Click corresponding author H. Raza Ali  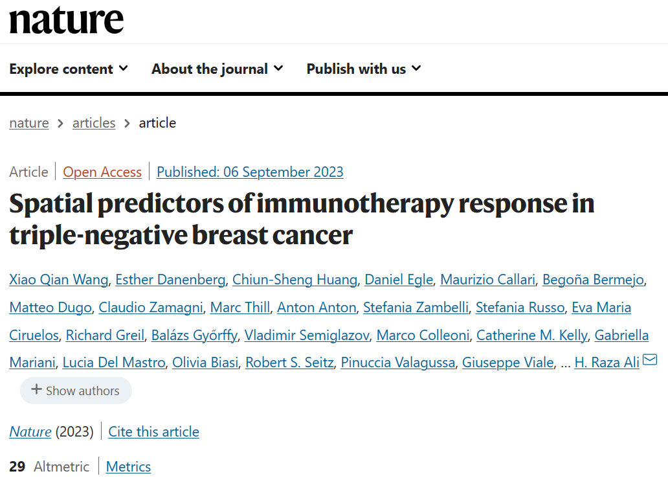tap(607, 363)
